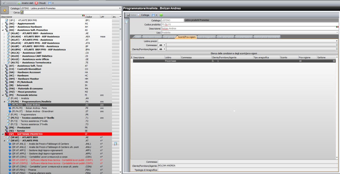Click the yellow diamond catalog icon button

coord(5,10)
